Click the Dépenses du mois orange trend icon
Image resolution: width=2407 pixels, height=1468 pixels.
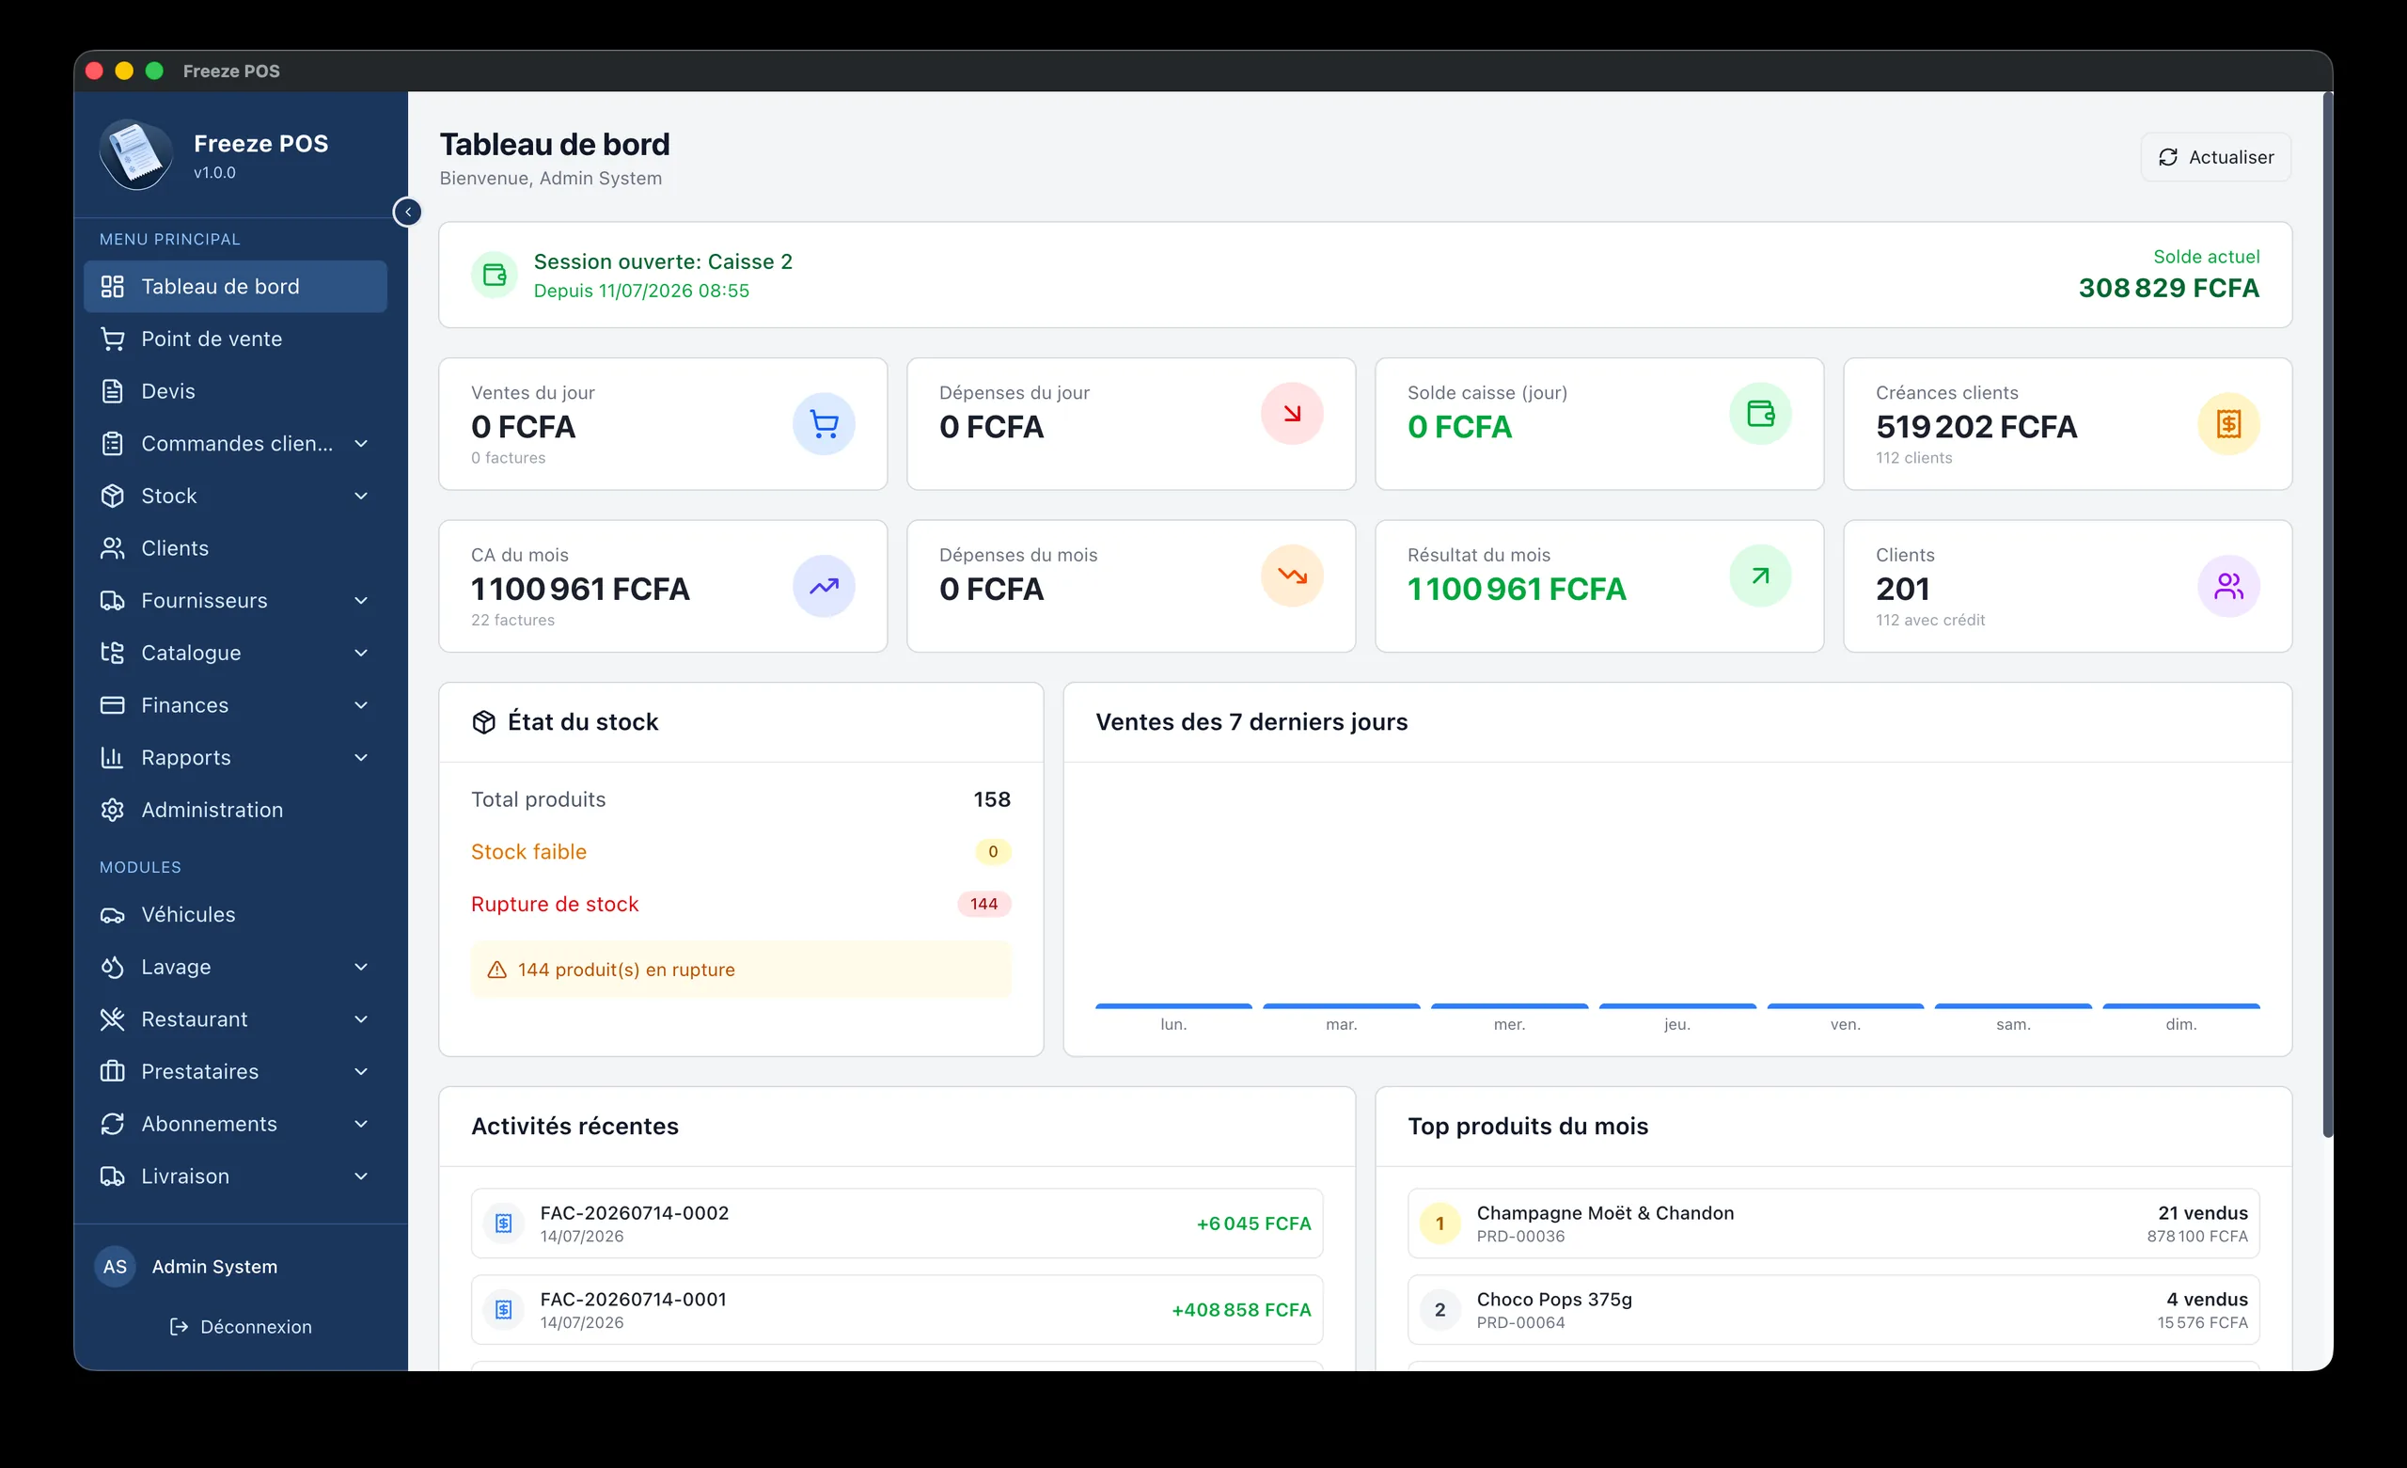pyautogui.click(x=1292, y=576)
